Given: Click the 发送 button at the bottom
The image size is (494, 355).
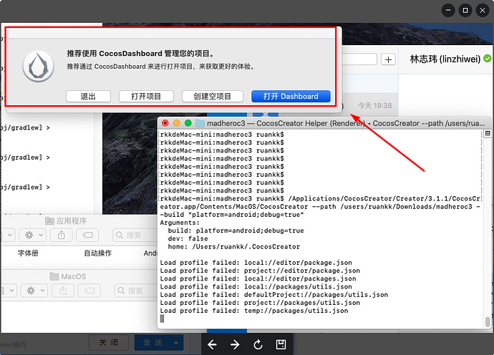Looking at the screenshot, I should click(x=152, y=343).
